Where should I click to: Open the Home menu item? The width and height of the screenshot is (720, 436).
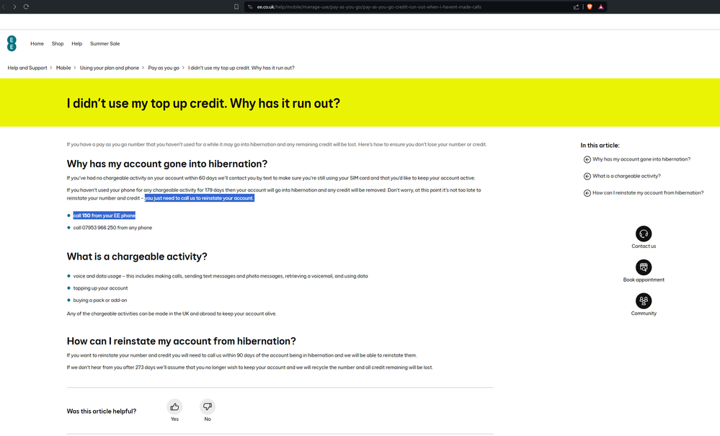point(37,43)
